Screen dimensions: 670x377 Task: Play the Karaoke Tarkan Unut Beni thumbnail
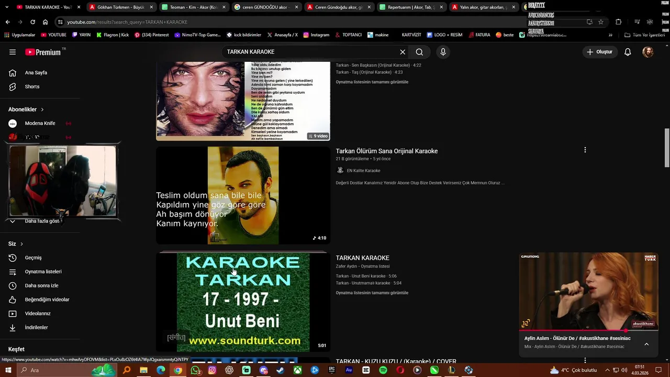243,302
